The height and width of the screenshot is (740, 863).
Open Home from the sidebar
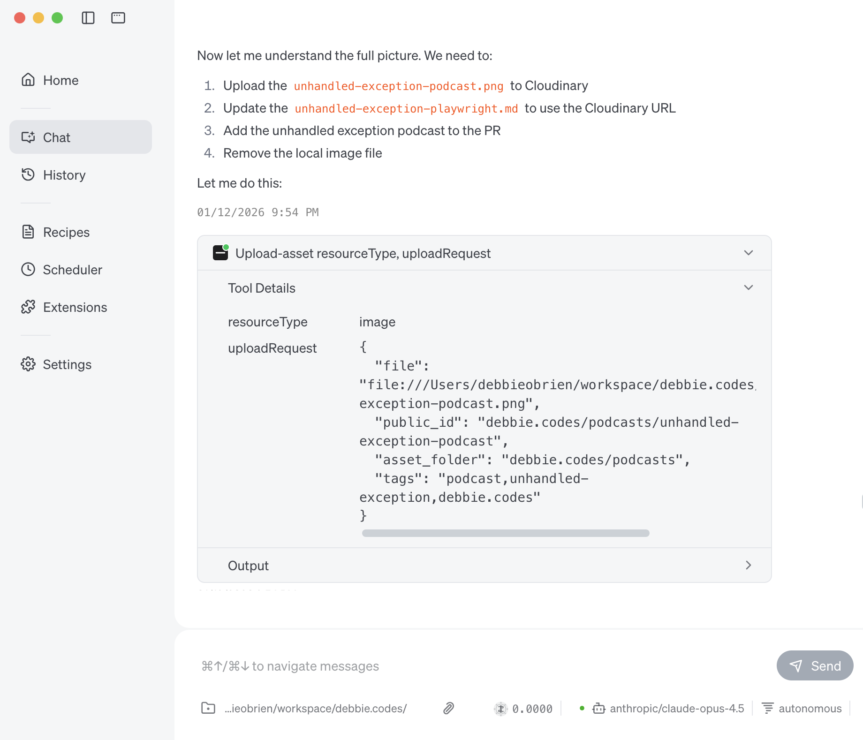coord(61,80)
